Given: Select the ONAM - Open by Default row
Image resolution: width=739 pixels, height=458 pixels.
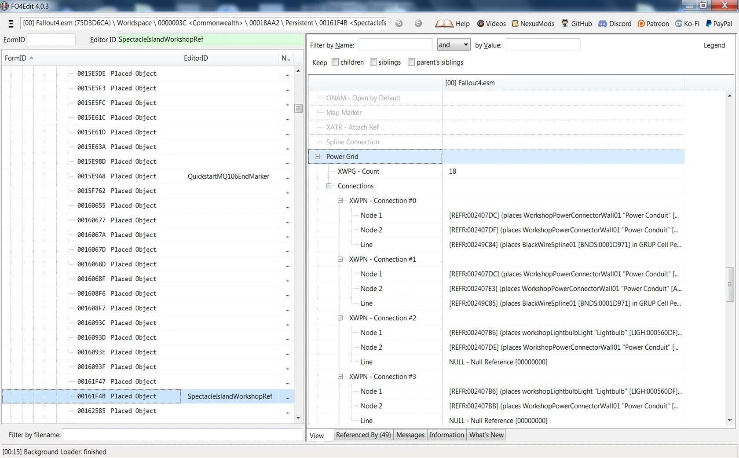Looking at the screenshot, I should (x=497, y=98).
